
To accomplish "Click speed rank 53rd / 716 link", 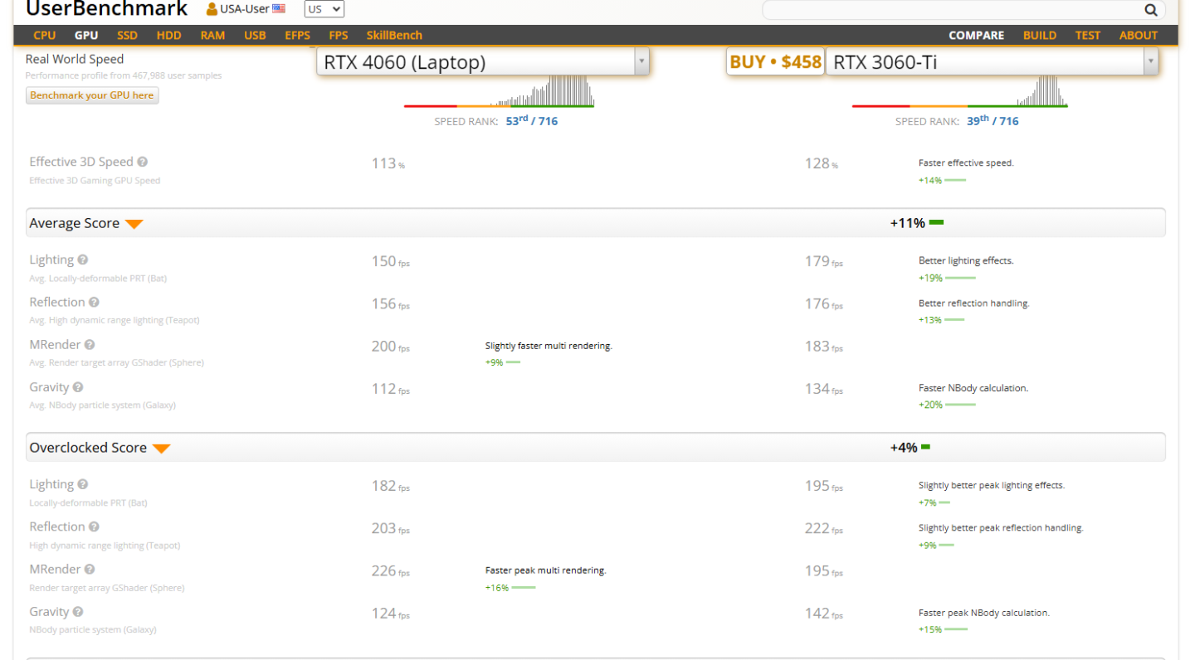I will 531,120.
